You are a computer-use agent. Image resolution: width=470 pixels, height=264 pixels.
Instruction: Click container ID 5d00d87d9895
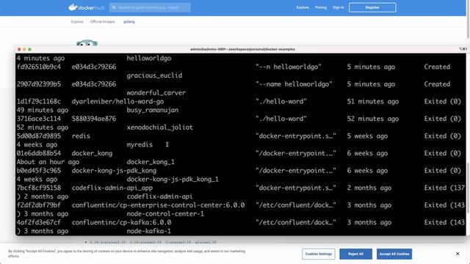(x=39, y=136)
